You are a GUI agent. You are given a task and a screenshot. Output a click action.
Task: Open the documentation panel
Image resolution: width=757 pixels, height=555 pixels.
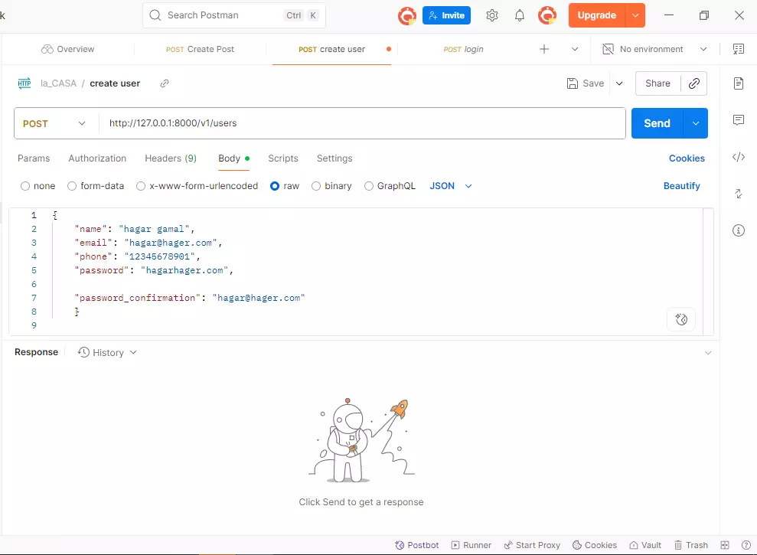(738, 83)
